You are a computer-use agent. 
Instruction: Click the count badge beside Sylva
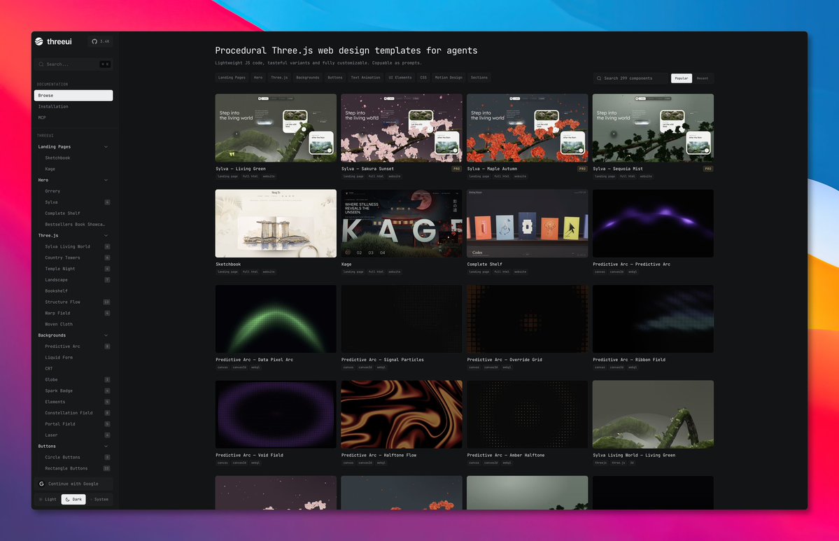coord(107,202)
